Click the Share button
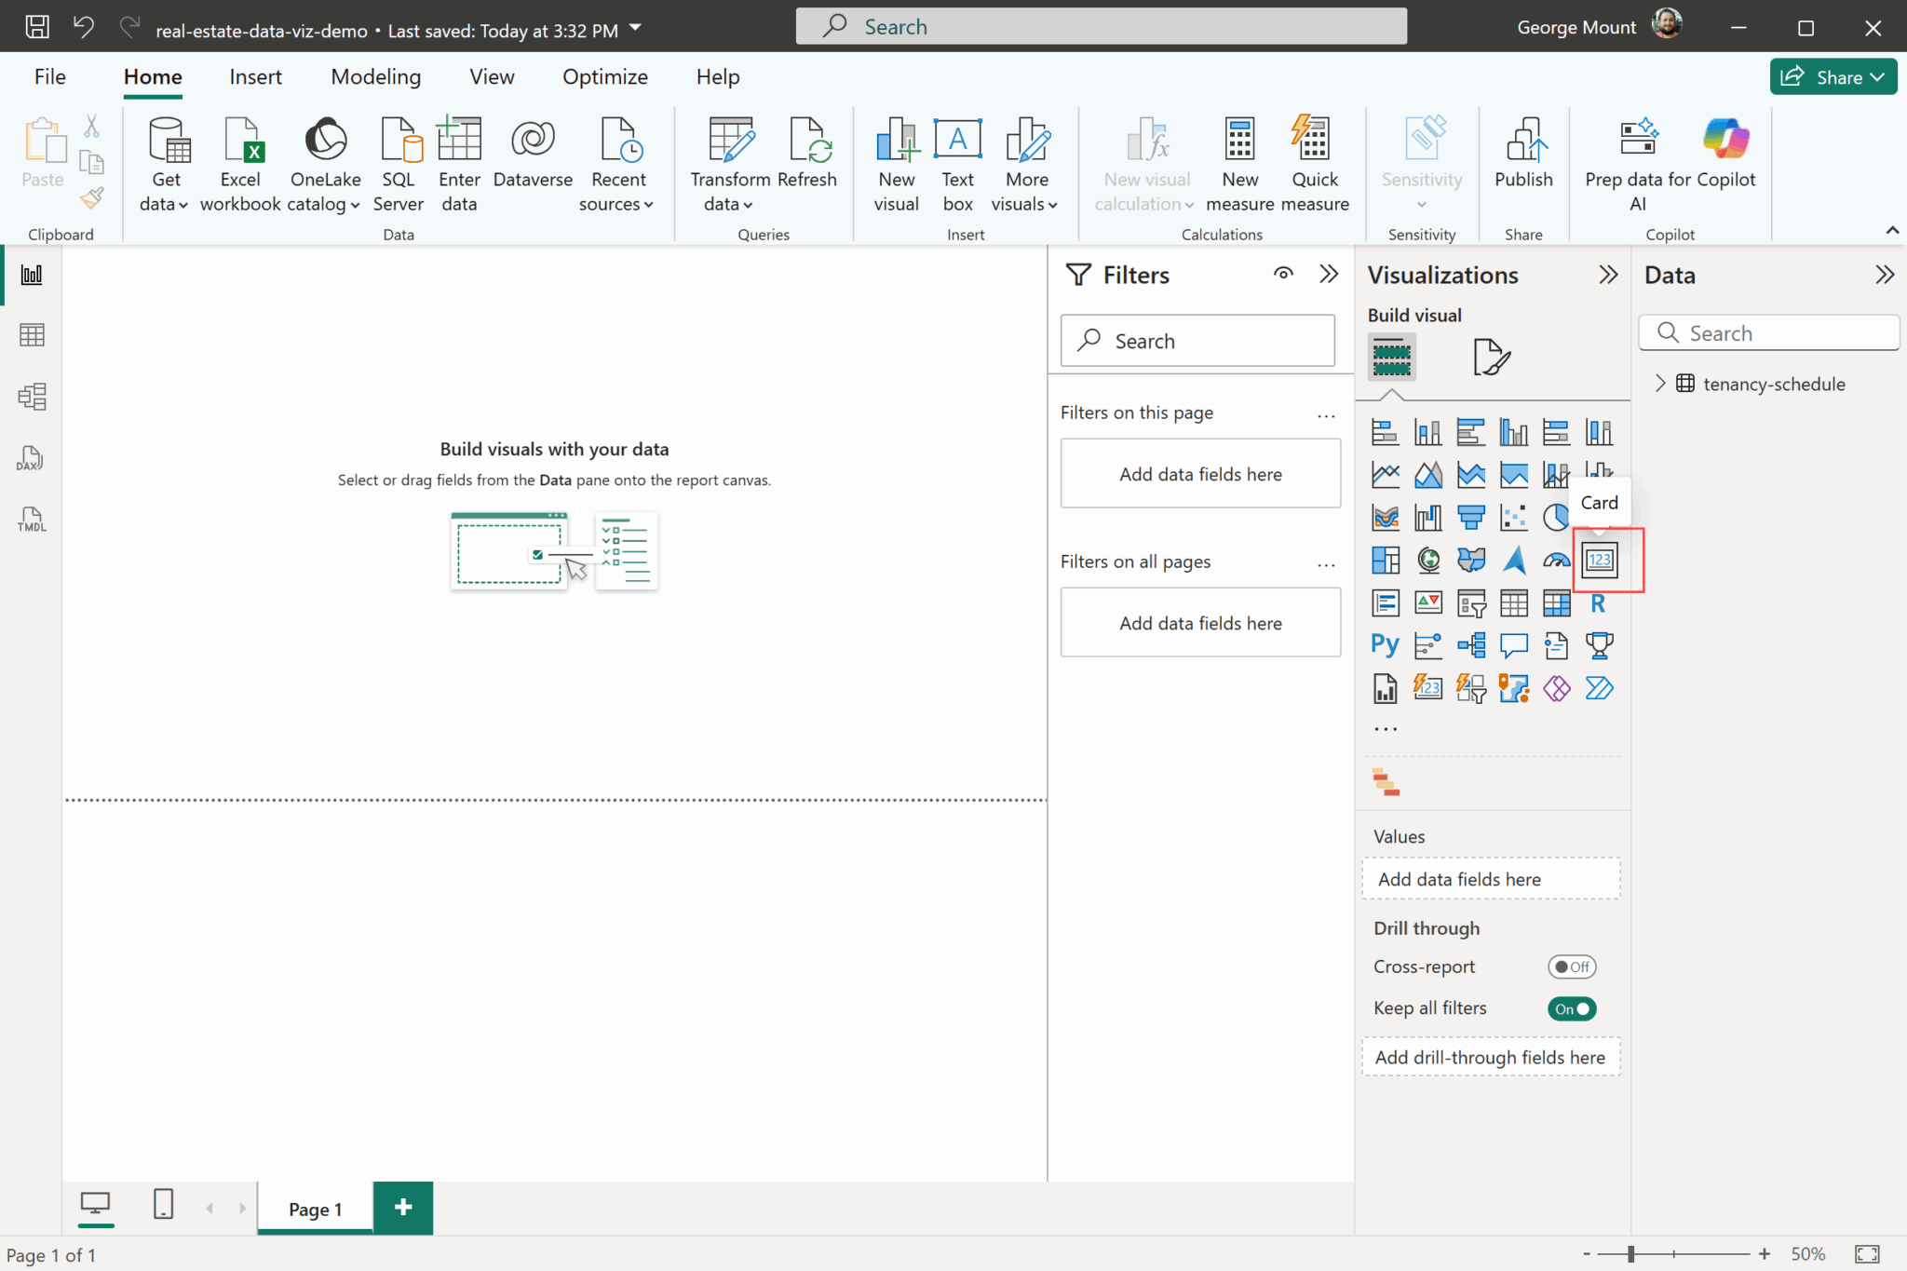 [1832, 77]
